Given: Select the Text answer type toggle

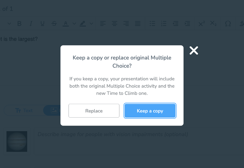Looking at the screenshot, I should point(24,110).
